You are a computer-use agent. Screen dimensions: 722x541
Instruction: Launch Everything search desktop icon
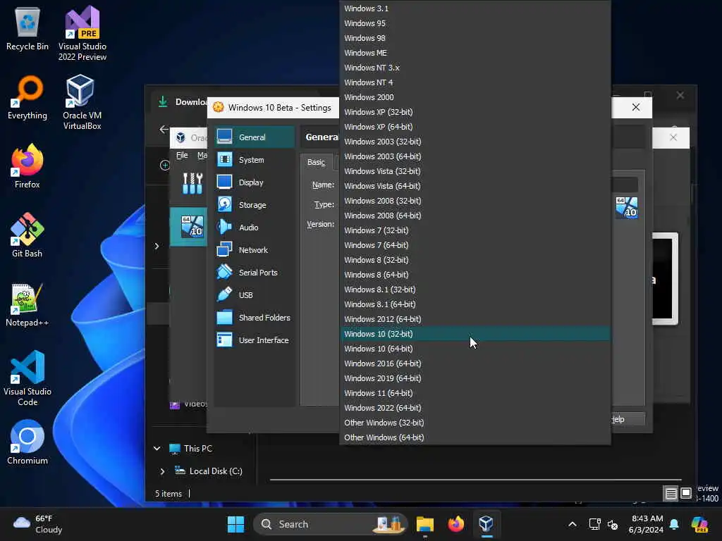coord(27,97)
